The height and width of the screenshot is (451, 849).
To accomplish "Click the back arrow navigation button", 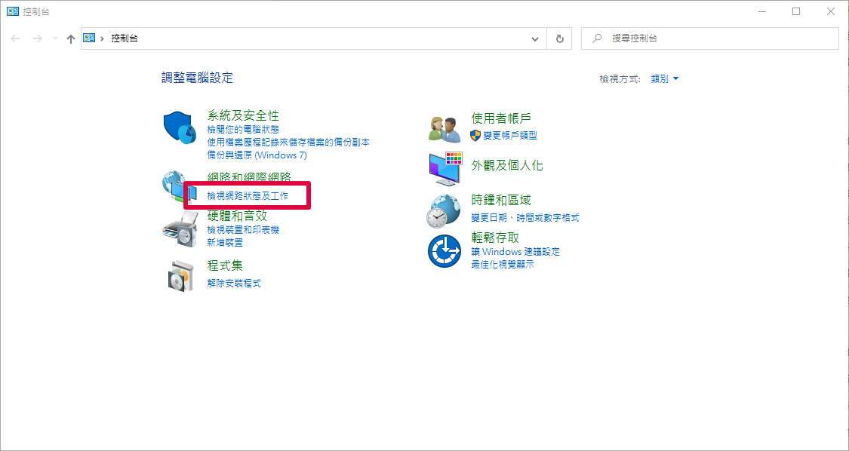I will coord(15,39).
